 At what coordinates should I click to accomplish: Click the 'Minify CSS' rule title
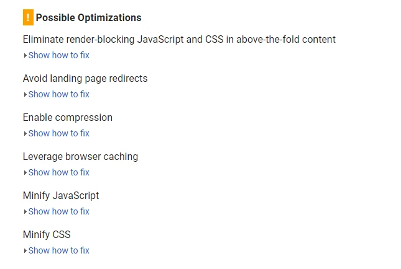pos(47,235)
